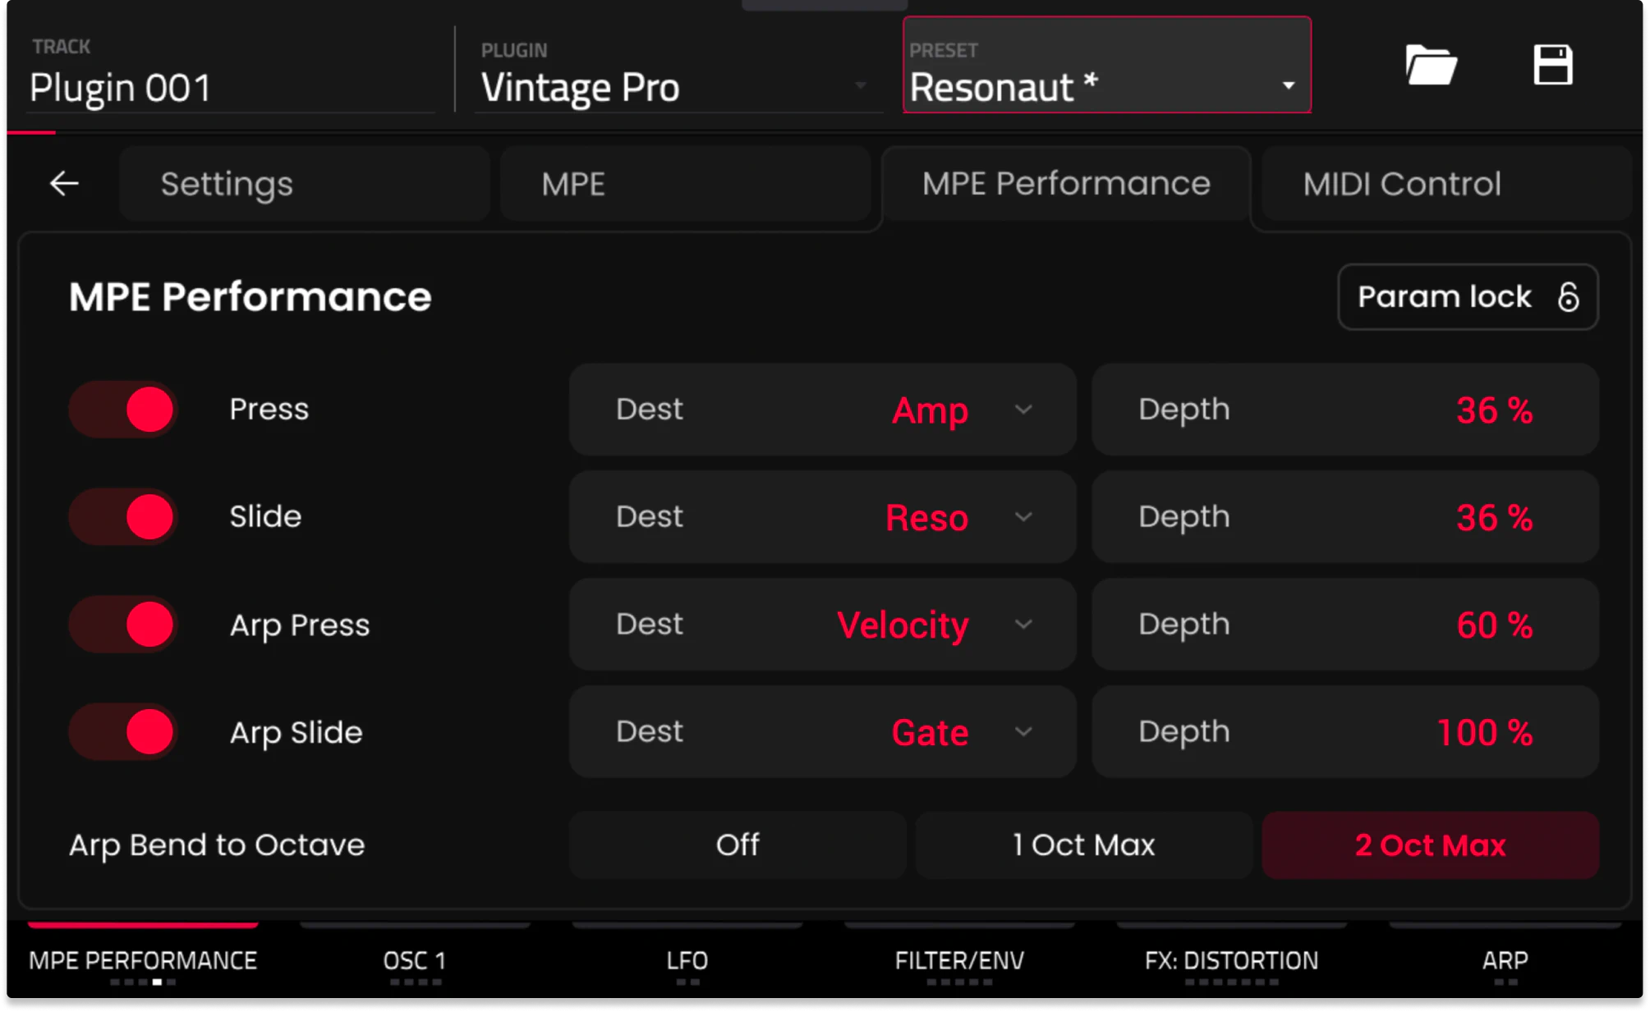The height and width of the screenshot is (1012, 1650).
Task: Click the Plugin 001 track name field
Action: pos(122,88)
